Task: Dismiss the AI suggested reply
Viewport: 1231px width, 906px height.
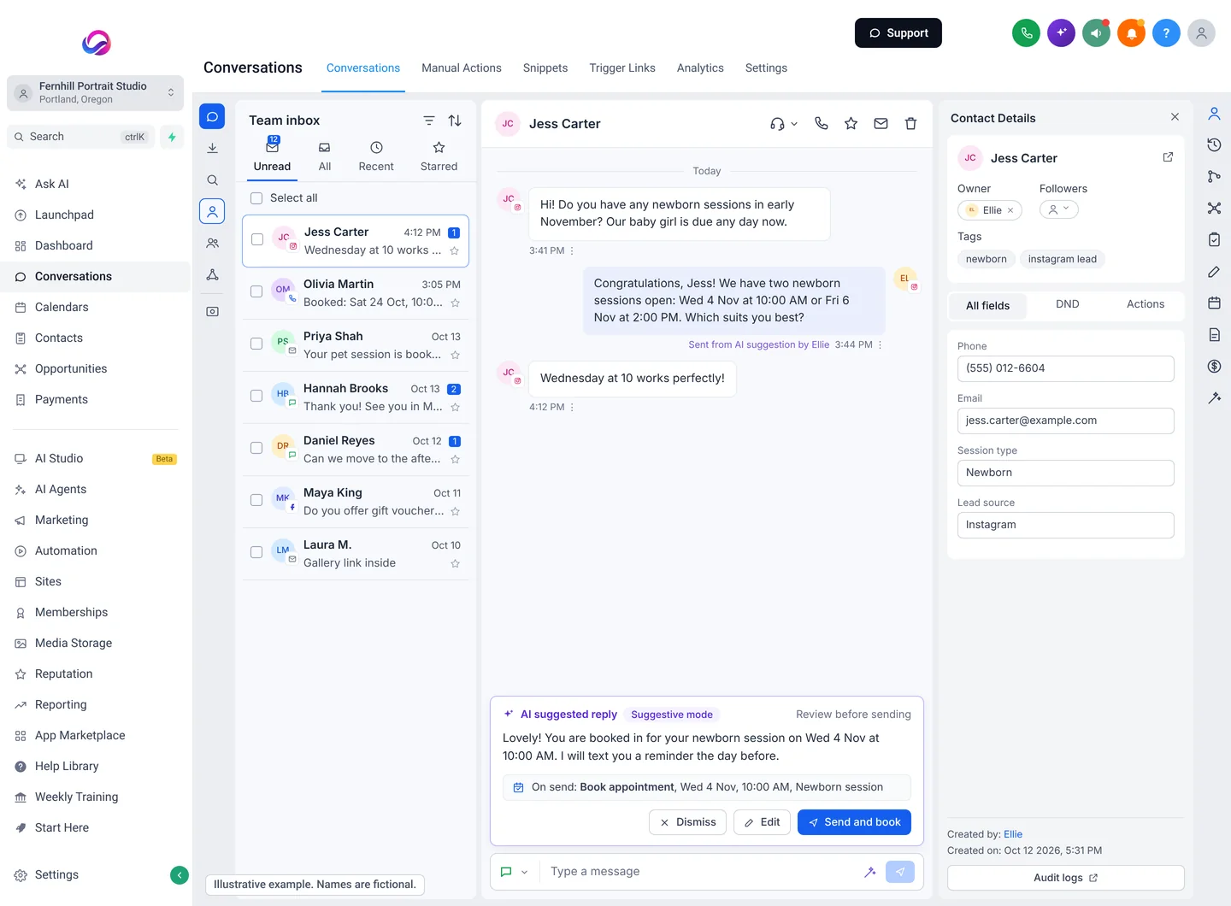Action: [x=688, y=822]
